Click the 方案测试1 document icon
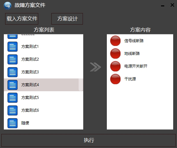 12,47
